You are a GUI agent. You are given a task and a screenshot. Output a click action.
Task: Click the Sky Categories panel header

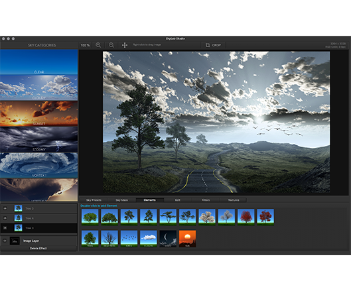click(x=42, y=45)
